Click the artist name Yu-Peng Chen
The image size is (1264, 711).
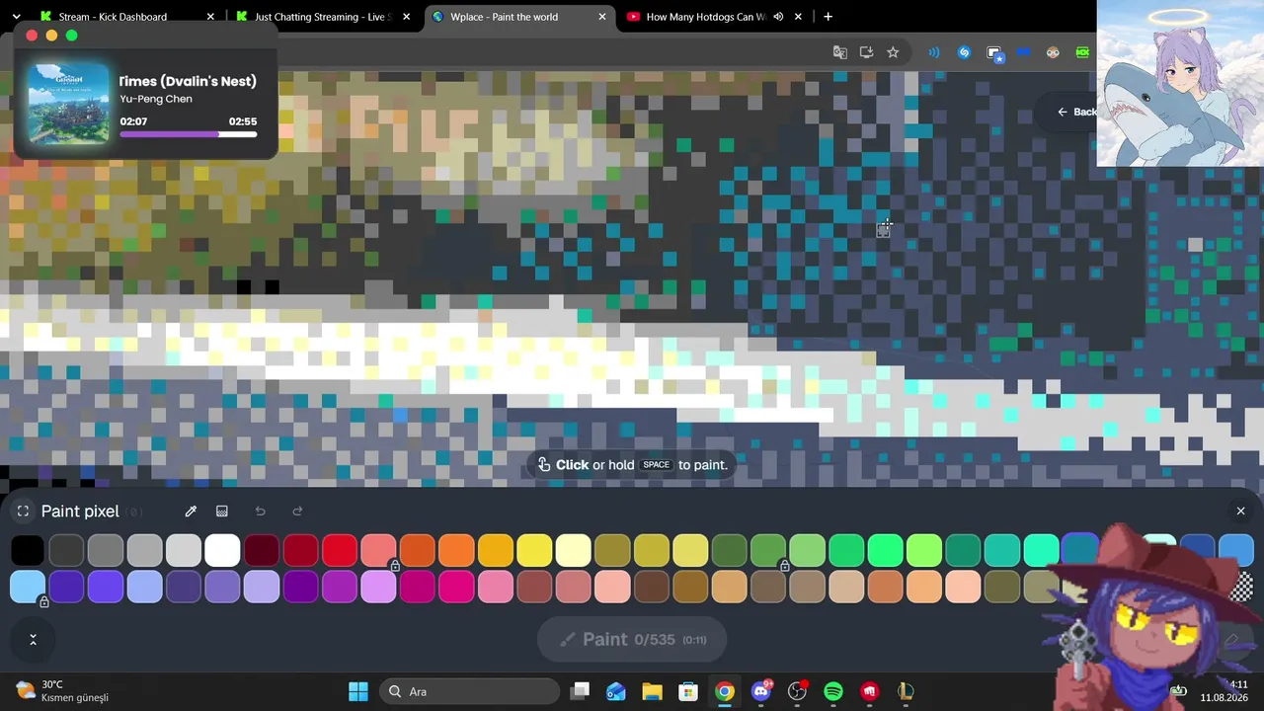click(156, 99)
